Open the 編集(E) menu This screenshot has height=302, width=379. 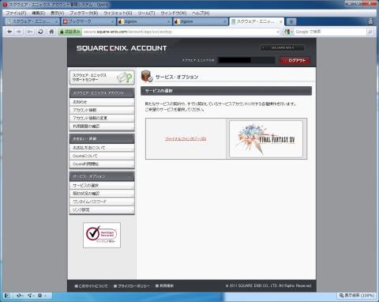(x=39, y=13)
